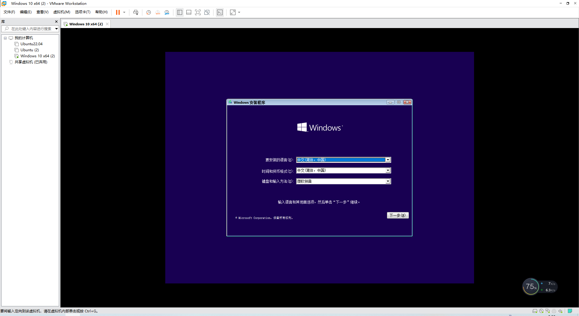This screenshot has height=316, width=579.
Task: Open the 键盘和输入方法 dropdown
Action: click(388, 181)
